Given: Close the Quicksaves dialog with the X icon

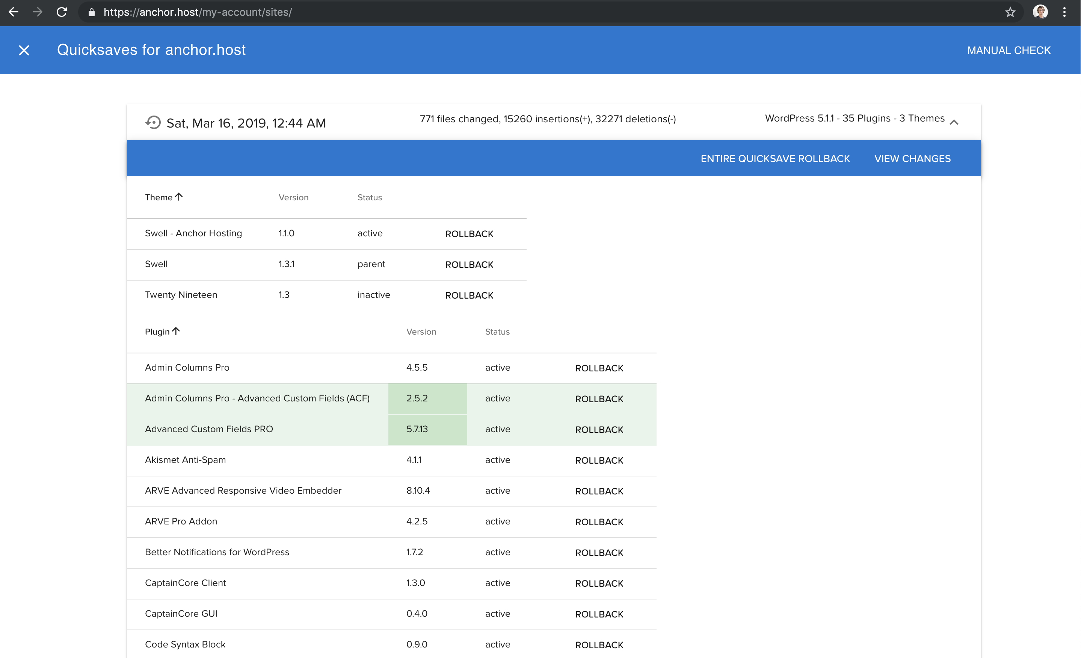Looking at the screenshot, I should 24,50.
